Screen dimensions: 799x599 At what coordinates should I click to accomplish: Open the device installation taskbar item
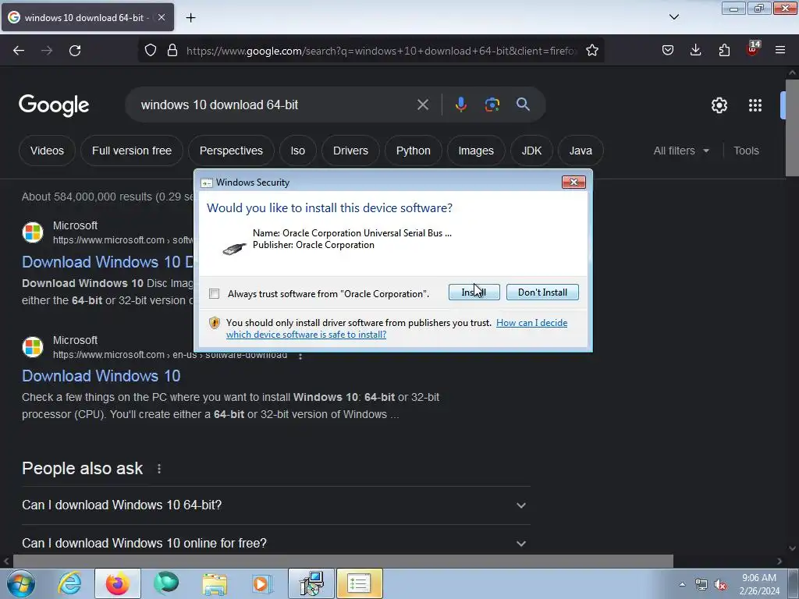pos(311,583)
